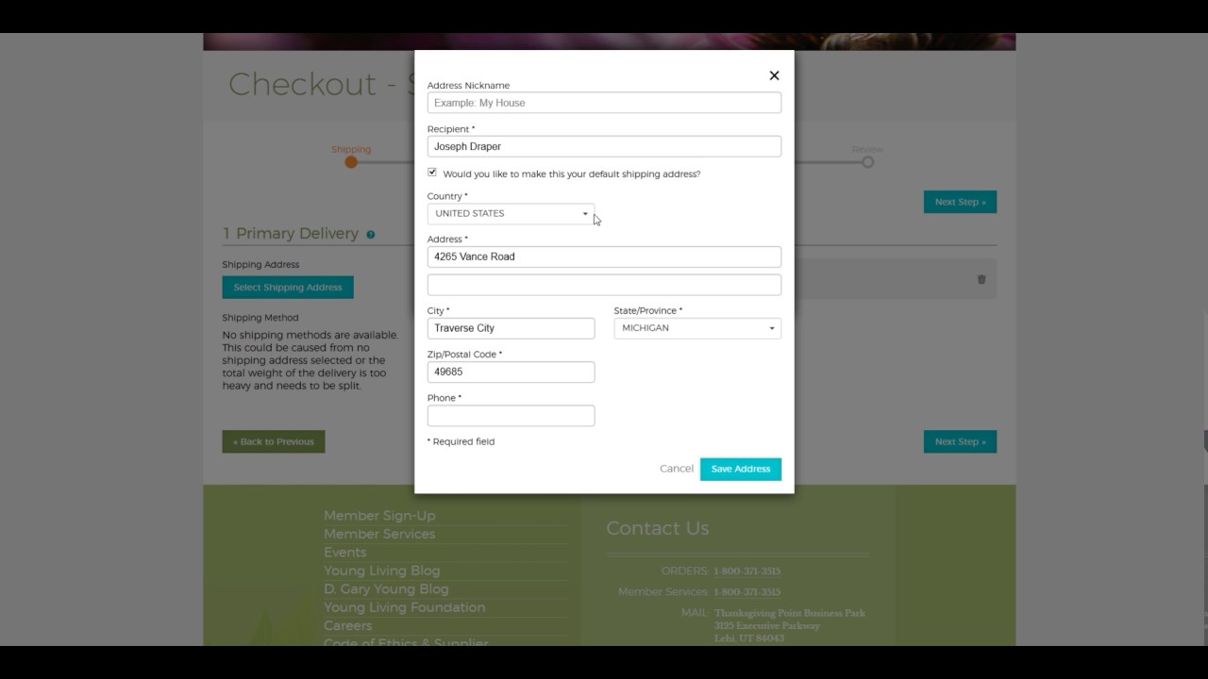Click the Required field note
The width and height of the screenshot is (1208, 679).
[461, 441]
